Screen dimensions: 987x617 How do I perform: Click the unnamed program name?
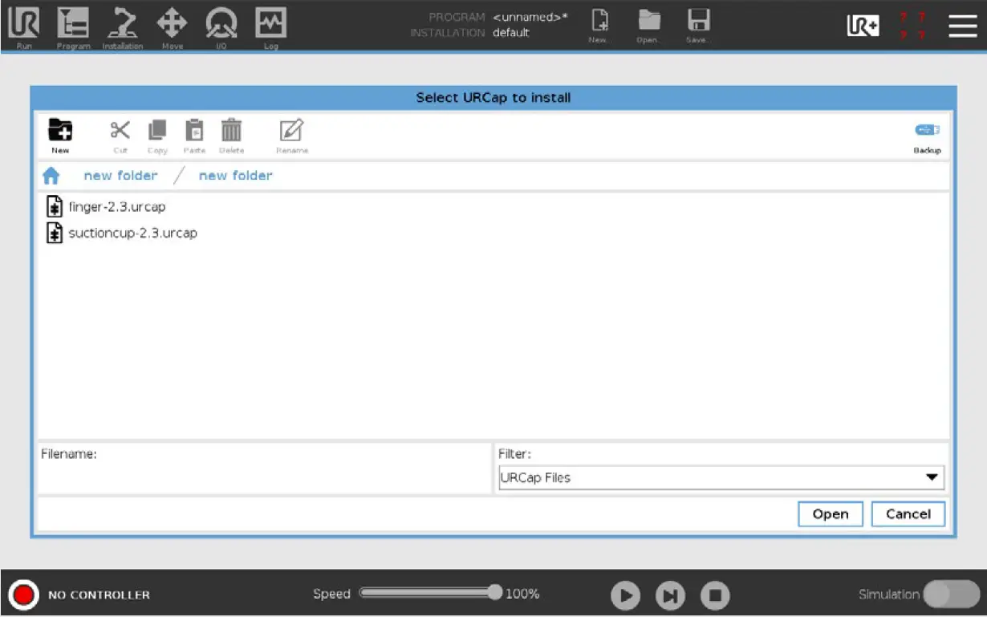(530, 17)
